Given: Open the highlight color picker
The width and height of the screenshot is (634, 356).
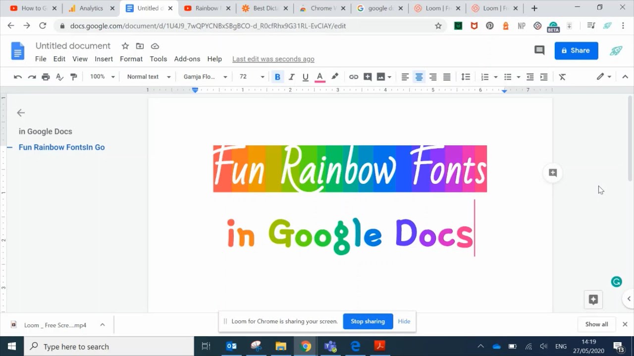Looking at the screenshot, I should (335, 77).
